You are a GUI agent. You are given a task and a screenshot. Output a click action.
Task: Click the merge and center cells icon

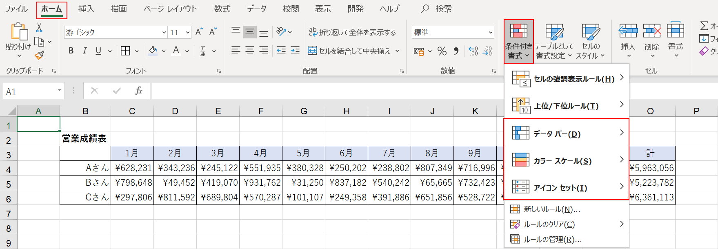pos(312,51)
